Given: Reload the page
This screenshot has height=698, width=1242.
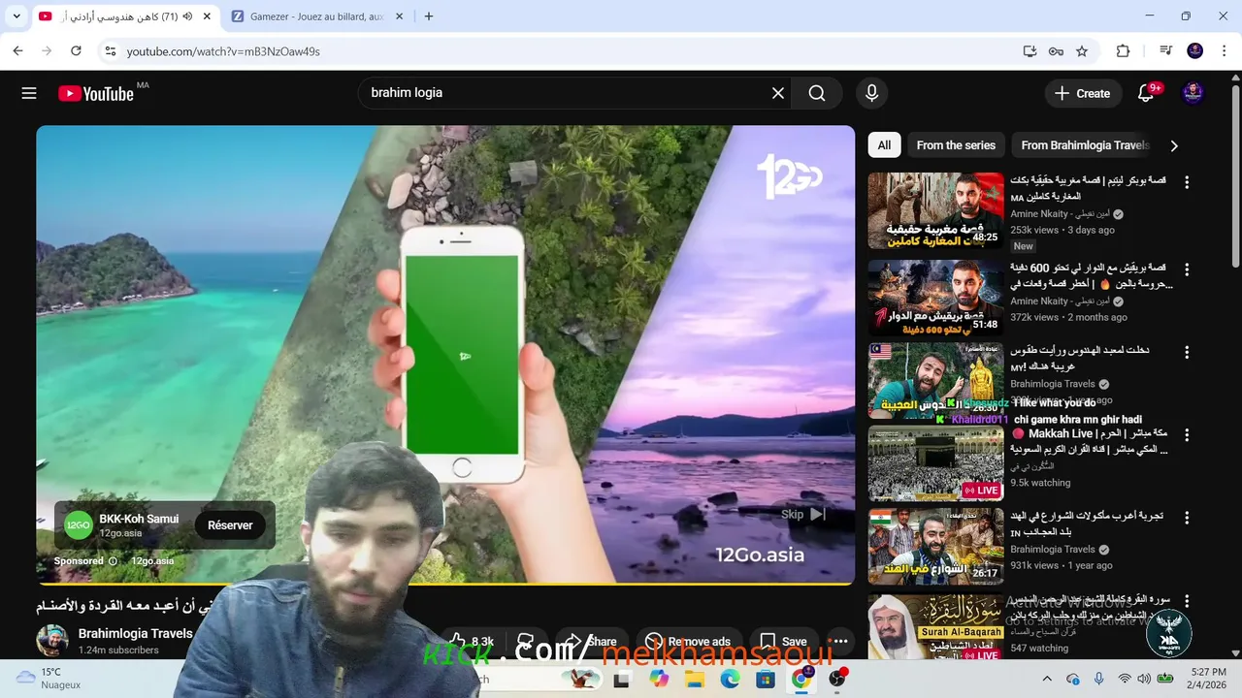Looking at the screenshot, I should (76, 51).
